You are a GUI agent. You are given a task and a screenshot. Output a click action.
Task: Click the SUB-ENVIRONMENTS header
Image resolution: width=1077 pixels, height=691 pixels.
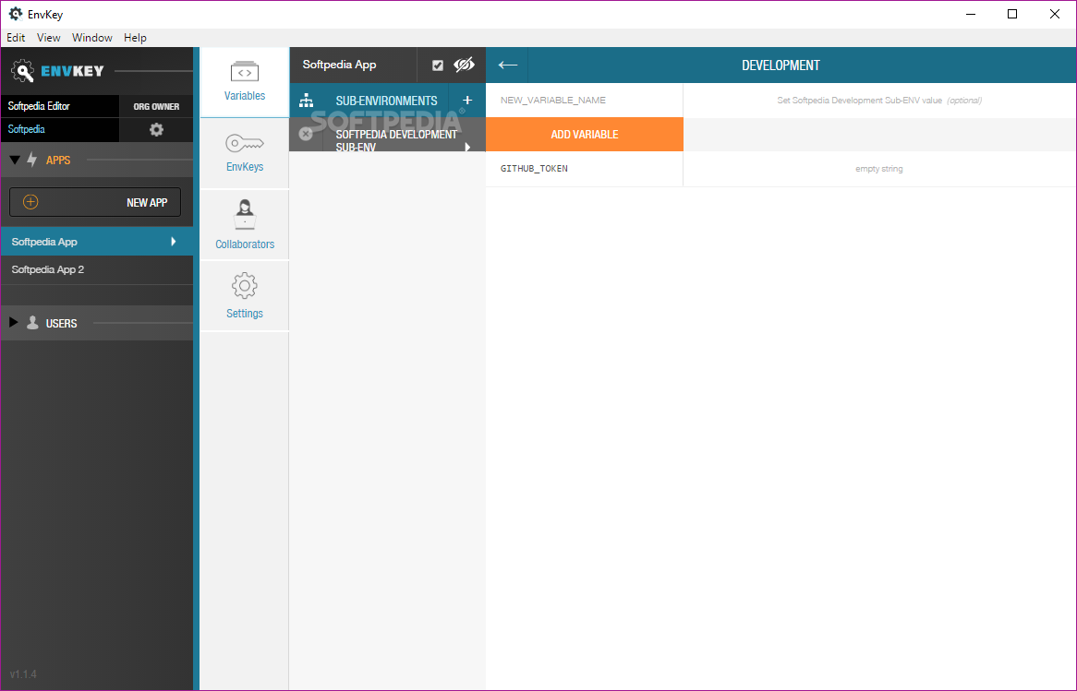pos(386,101)
